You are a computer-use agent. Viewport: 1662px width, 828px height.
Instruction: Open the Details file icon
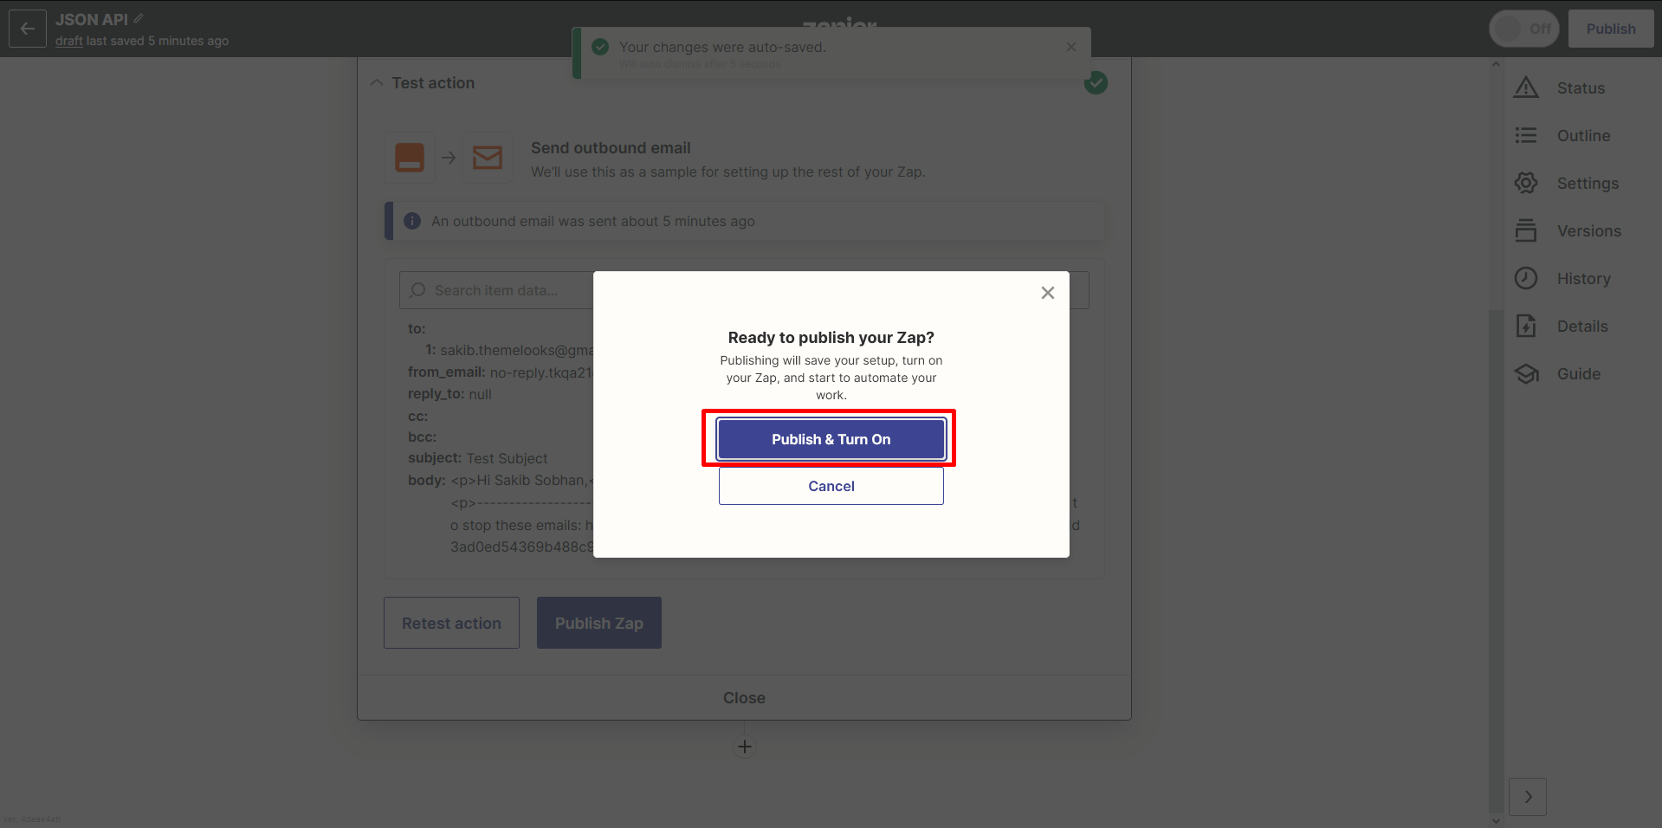click(1526, 326)
